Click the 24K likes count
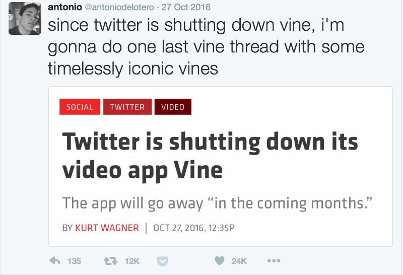The image size is (403, 275). (x=239, y=261)
